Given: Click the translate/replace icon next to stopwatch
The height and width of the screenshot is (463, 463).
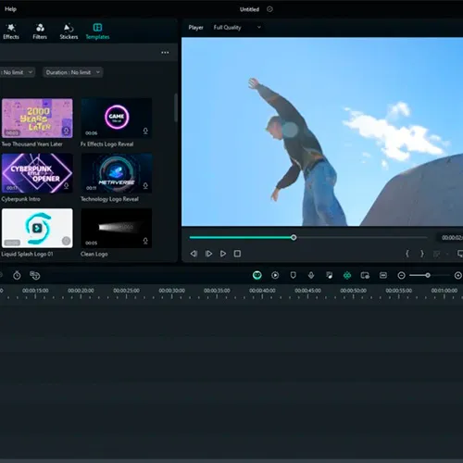Looking at the screenshot, I should coord(35,275).
